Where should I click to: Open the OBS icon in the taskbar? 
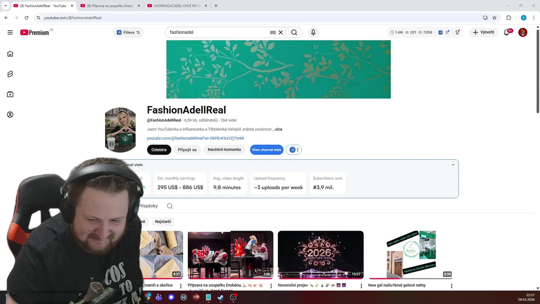[x=233, y=297]
